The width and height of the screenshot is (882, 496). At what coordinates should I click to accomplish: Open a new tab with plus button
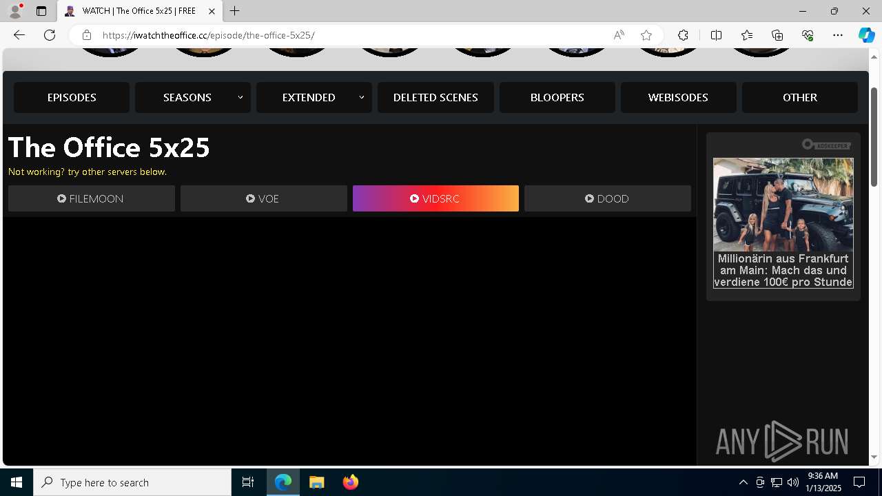pyautogui.click(x=235, y=11)
